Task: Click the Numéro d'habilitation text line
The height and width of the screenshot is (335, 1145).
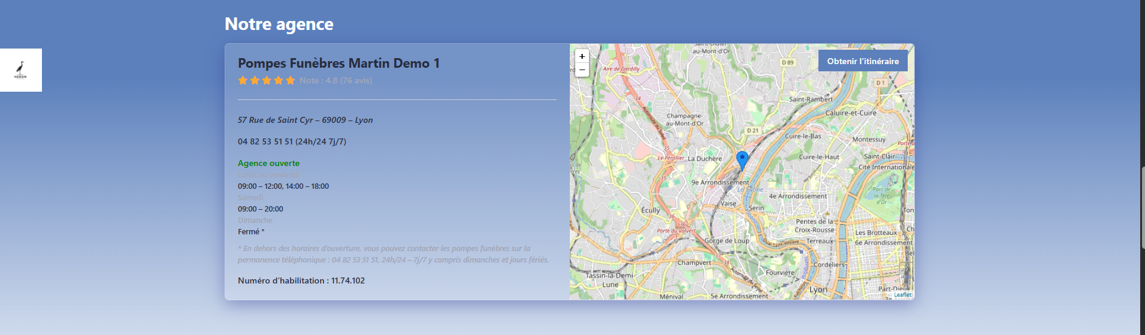Action: [301, 280]
